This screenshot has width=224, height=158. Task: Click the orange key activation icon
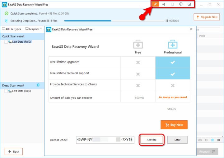(155, 4)
